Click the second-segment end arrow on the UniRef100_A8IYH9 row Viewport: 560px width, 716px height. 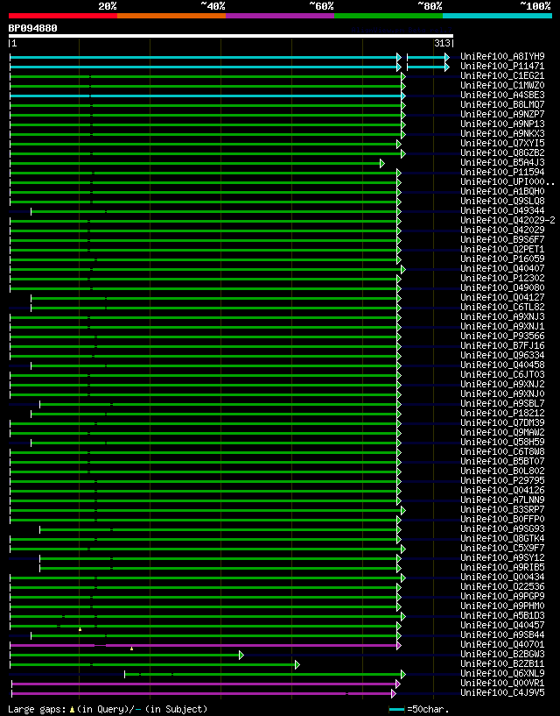click(x=447, y=57)
